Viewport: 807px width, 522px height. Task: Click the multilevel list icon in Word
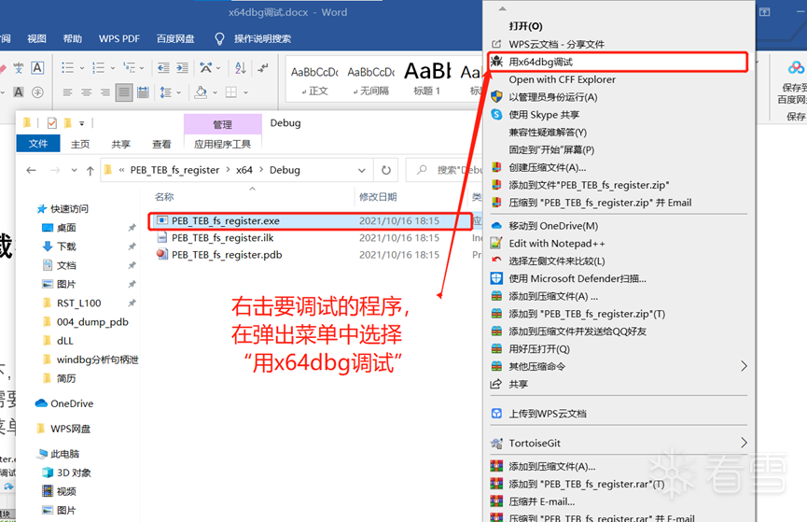(x=128, y=67)
